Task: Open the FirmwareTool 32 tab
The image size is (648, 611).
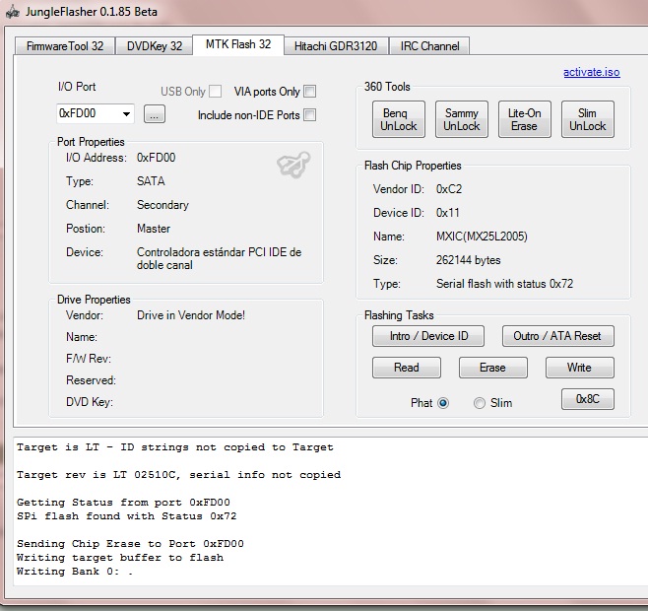Action: tap(64, 46)
